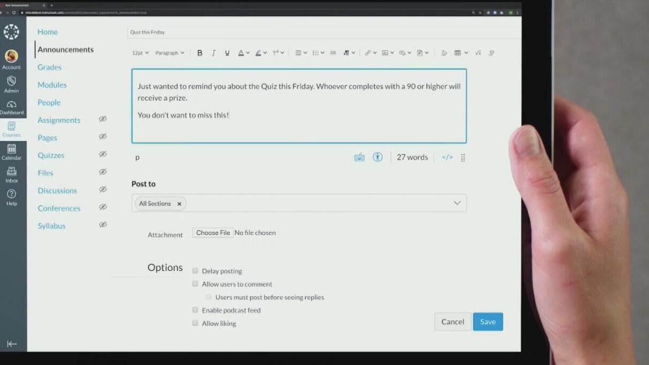
Task: Click the Choose File attachment button
Action: (213, 233)
